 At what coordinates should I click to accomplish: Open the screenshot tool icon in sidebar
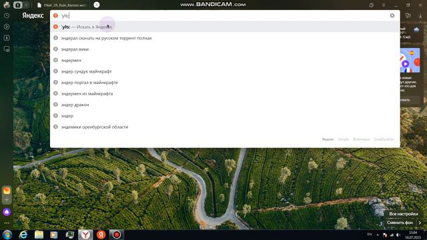(x=7, y=49)
